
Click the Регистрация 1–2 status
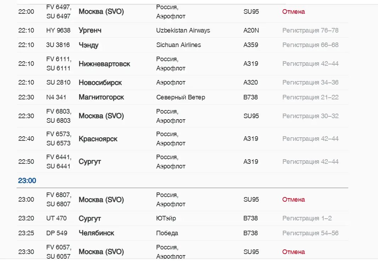point(307,218)
